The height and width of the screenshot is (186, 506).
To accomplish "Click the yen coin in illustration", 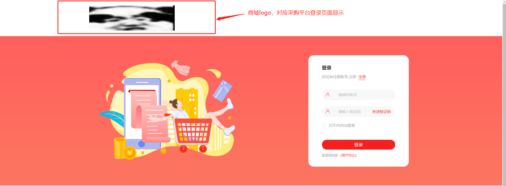I will pos(130,153).
